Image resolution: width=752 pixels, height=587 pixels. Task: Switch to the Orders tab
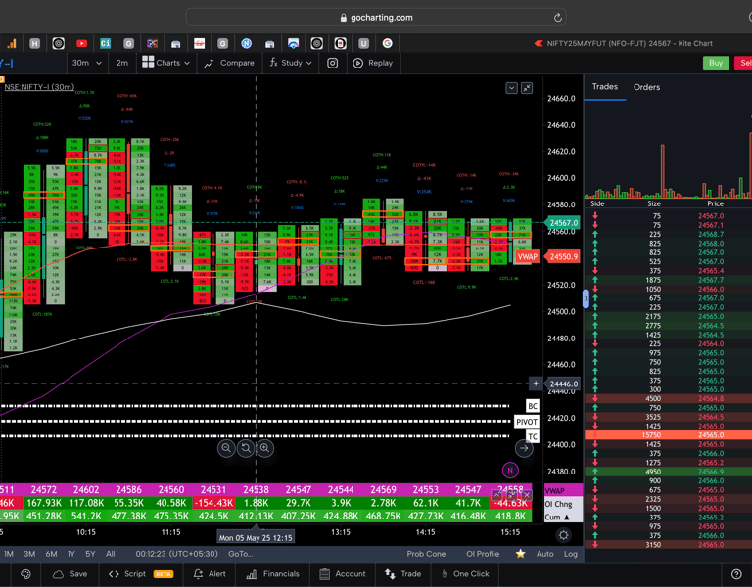646,87
